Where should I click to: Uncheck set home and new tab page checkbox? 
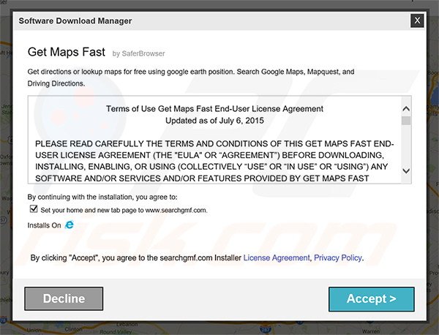[34, 208]
